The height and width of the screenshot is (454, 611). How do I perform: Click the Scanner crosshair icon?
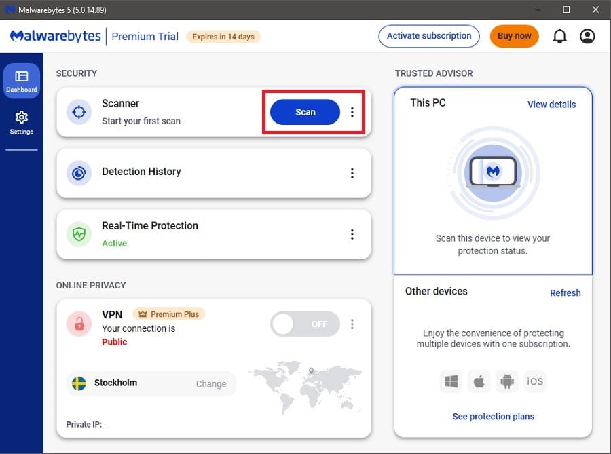[79, 112]
